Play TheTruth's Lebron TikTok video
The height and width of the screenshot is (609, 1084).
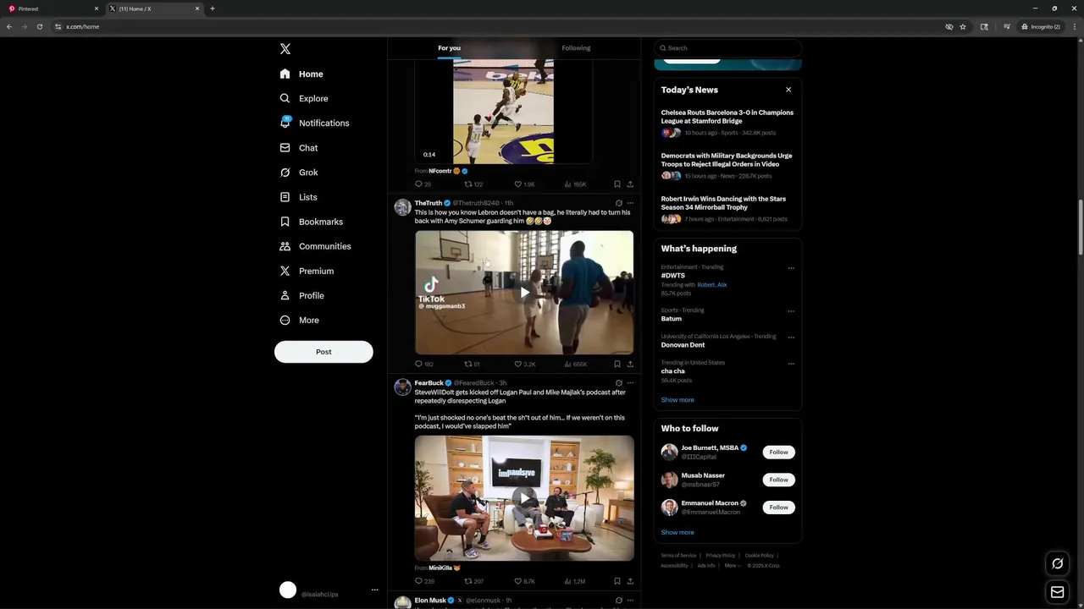(524, 292)
